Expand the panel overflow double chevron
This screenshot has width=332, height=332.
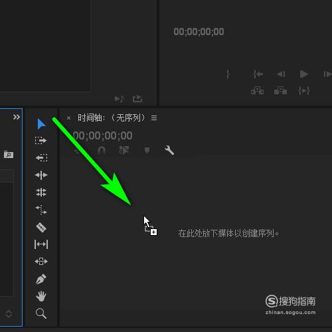point(17,117)
